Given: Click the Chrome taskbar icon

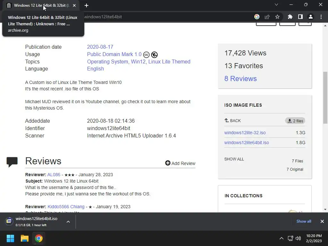Looking at the screenshot, I should [38, 238].
